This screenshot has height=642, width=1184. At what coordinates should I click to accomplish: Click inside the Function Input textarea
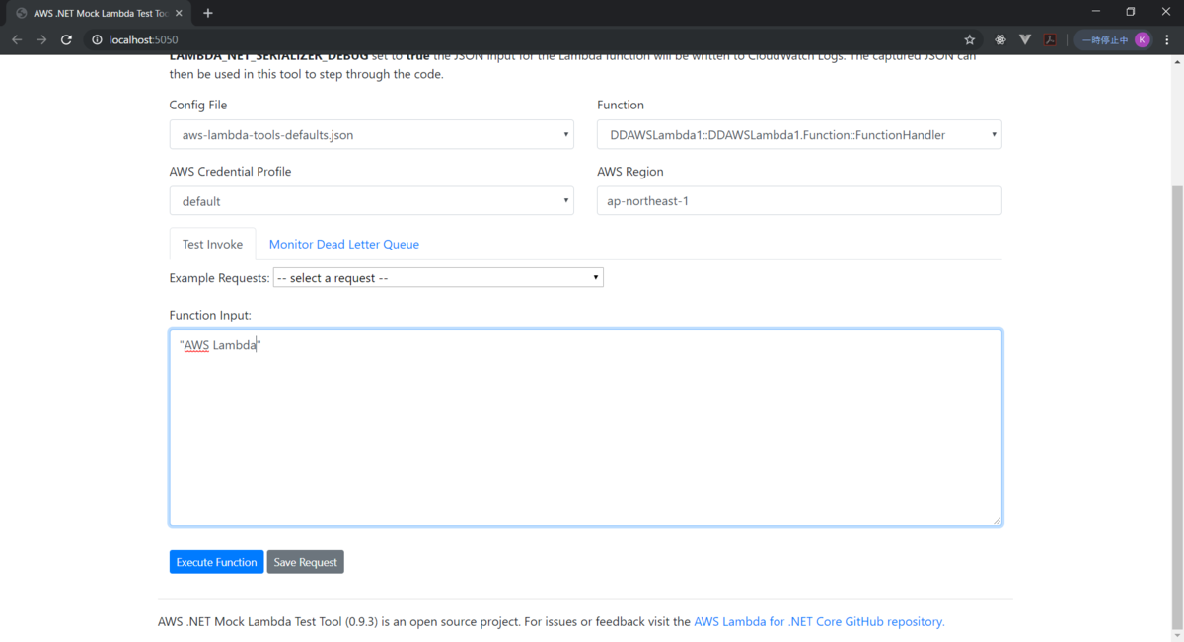pos(586,427)
